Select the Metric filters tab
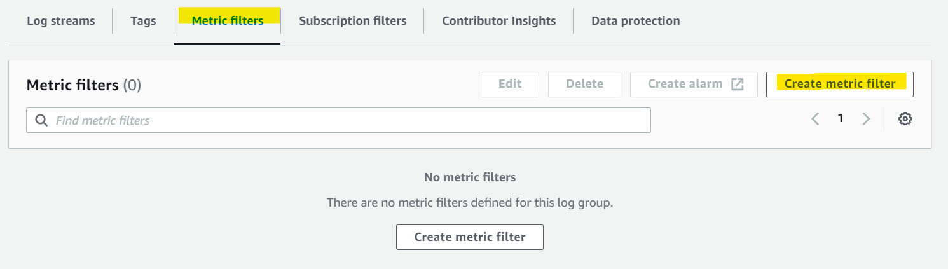 [228, 21]
